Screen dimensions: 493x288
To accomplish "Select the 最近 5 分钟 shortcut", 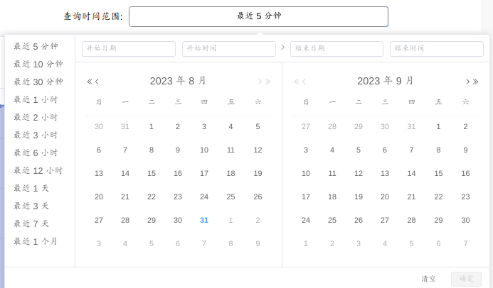I will click(x=36, y=46).
